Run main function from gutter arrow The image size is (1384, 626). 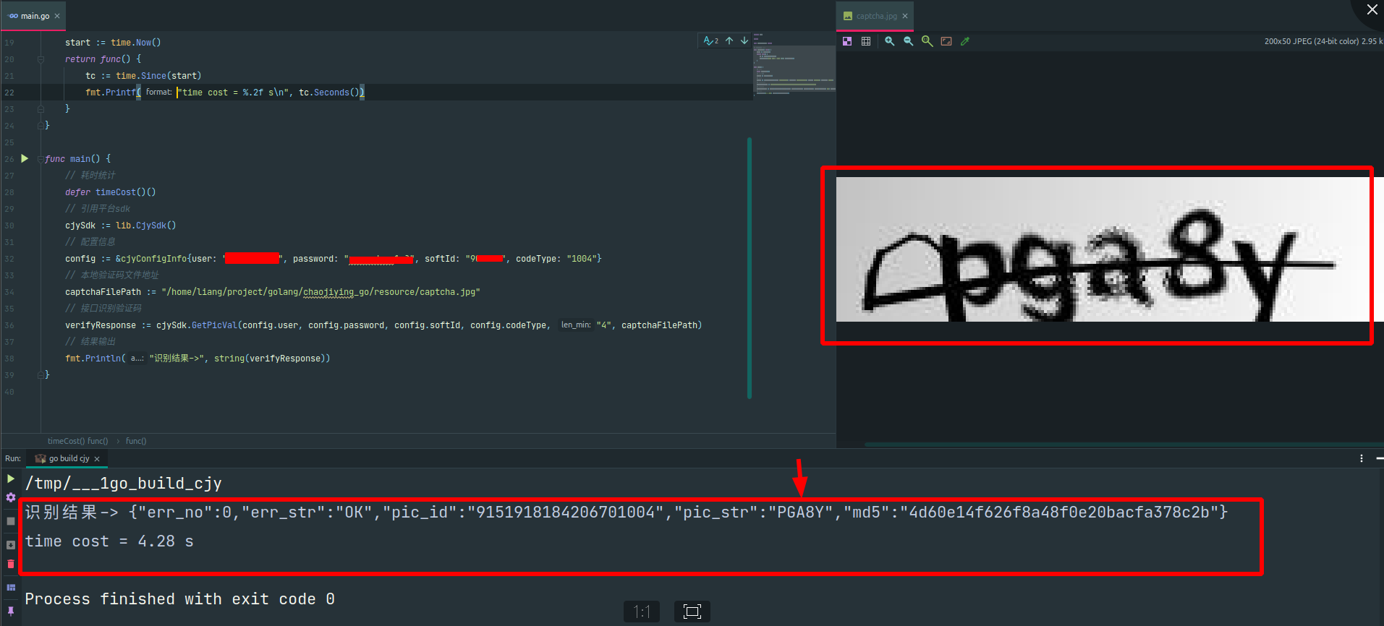pos(25,158)
